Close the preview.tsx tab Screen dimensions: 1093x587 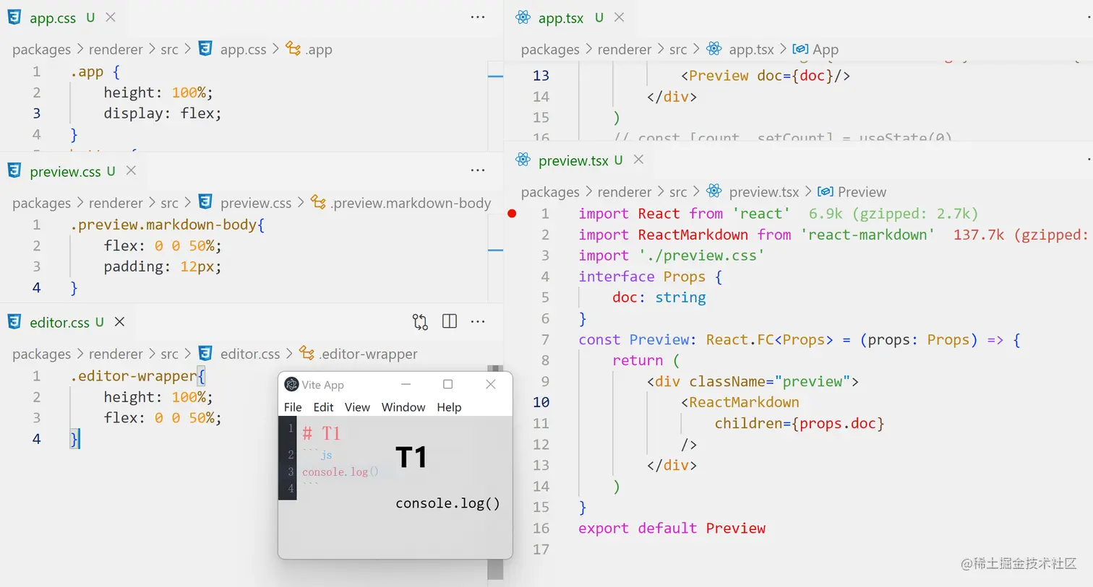(638, 160)
